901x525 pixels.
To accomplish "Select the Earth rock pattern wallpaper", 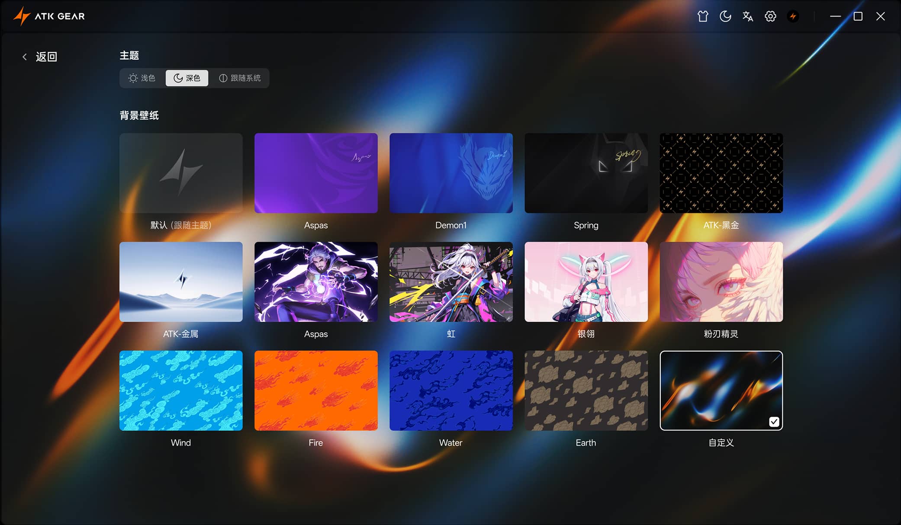I will 586,391.
